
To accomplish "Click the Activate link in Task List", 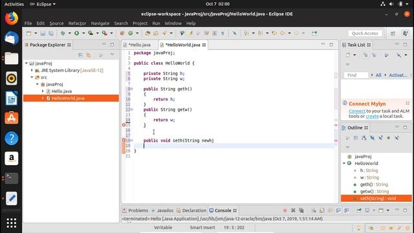I will [398, 75].
